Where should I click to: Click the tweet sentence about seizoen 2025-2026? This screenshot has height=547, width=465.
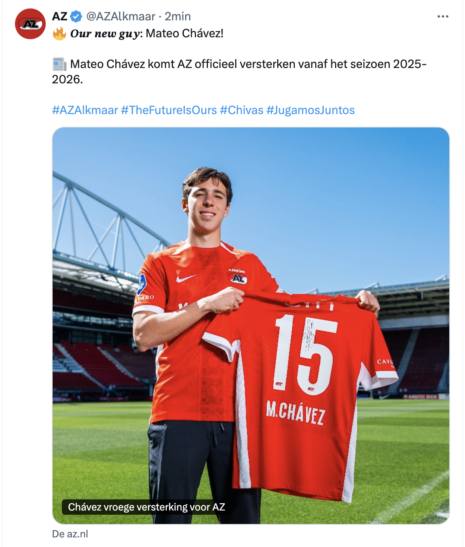pos(239,72)
